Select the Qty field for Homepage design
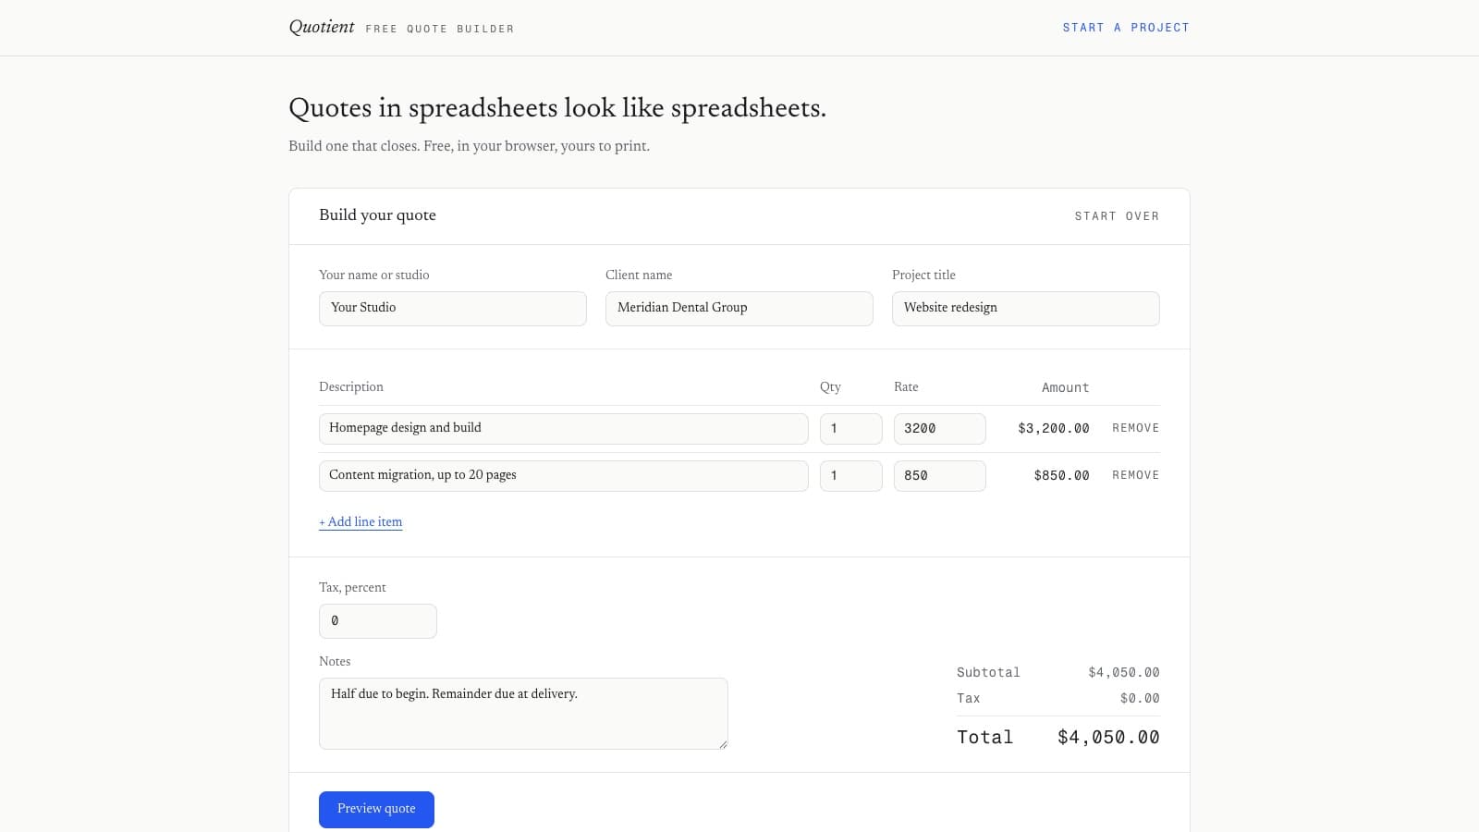The height and width of the screenshot is (832, 1479). [x=851, y=429]
